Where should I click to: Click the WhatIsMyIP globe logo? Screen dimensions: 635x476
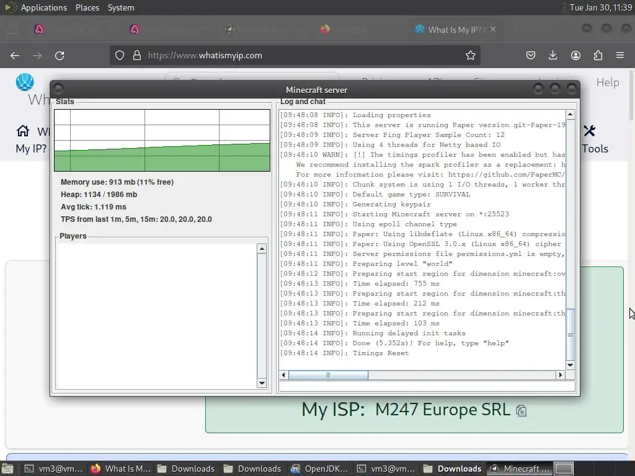coord(25,82)
